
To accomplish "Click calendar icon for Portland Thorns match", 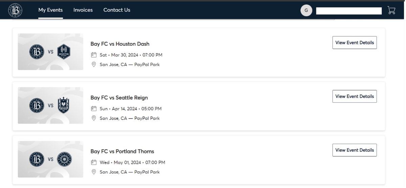I will (x=94, y=163).
